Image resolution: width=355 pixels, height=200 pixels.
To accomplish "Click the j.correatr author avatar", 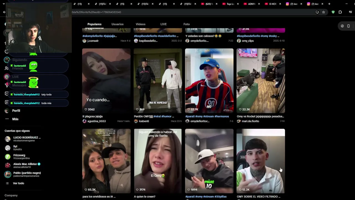I will click(84, 41).
